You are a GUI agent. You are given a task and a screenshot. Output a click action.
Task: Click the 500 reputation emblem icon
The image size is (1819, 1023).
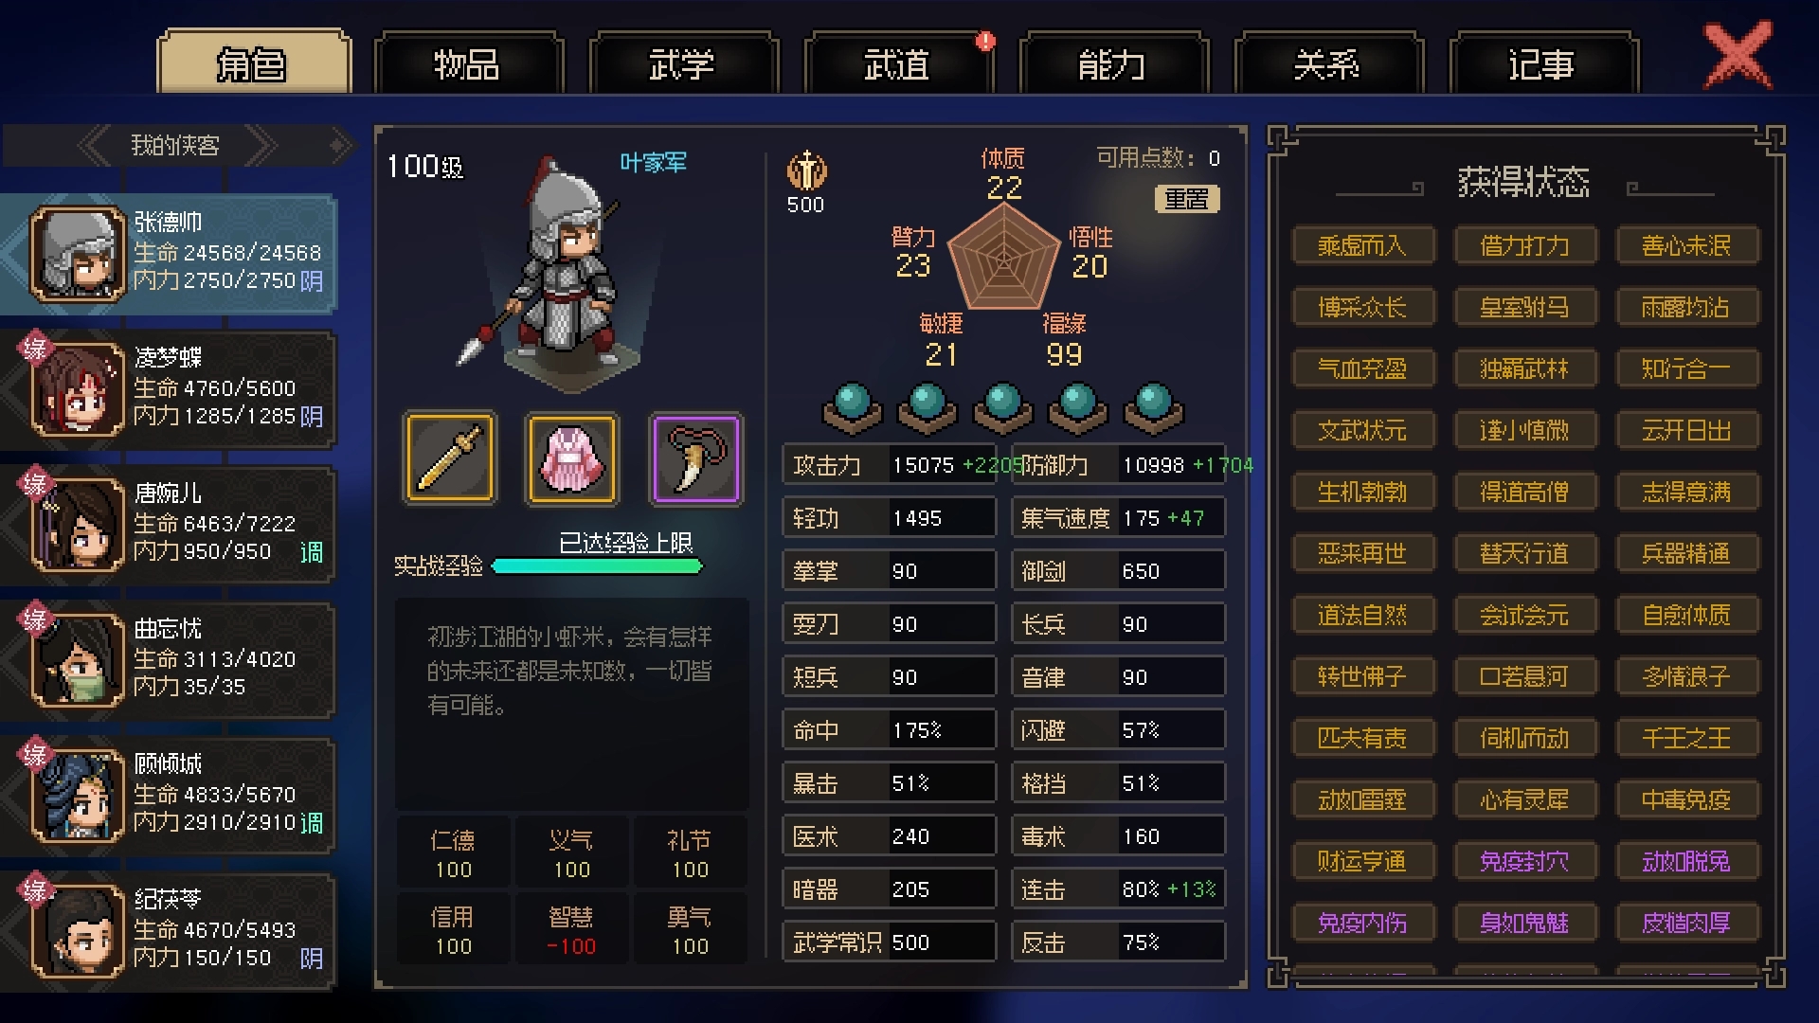click(806, 170)
